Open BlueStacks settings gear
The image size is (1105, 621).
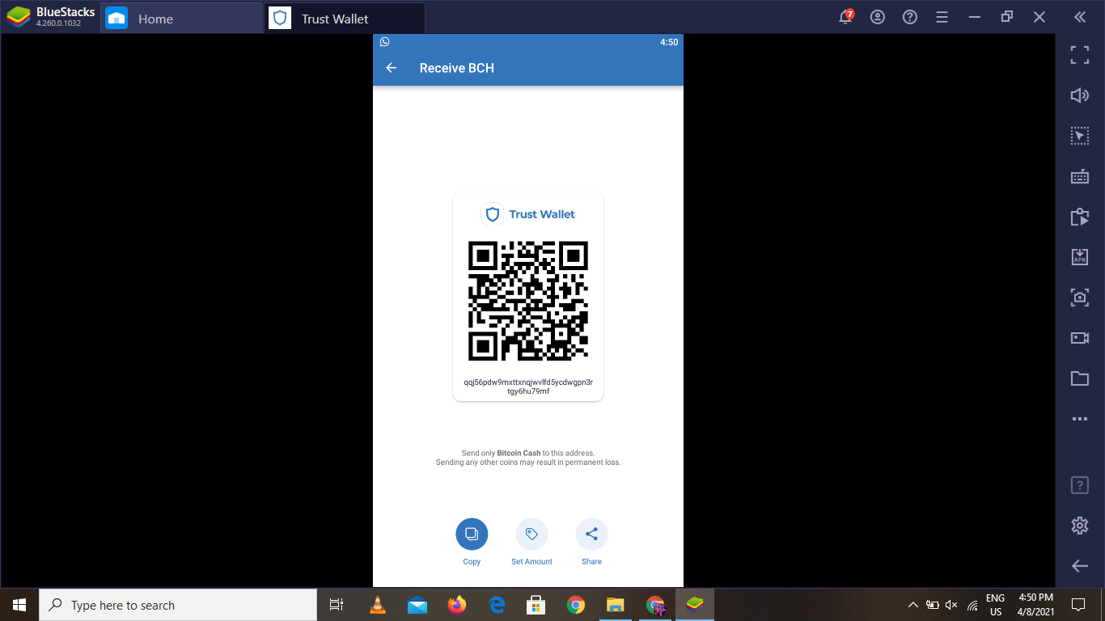[1080, 526]
